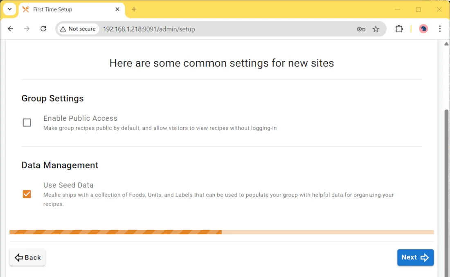Click the Group Settings heading
Screen dimensions: 450x277
pyautogui.click(x=52, y=98)
